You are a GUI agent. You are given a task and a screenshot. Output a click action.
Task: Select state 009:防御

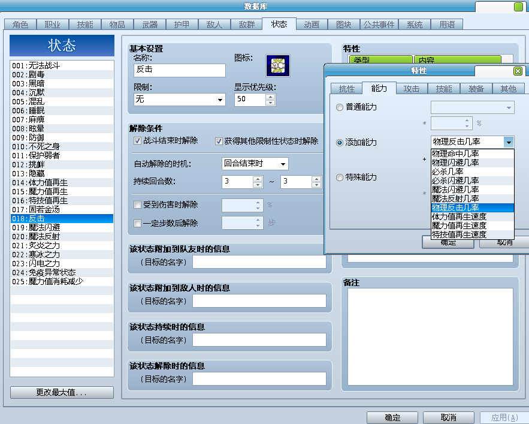pos(62,137)
